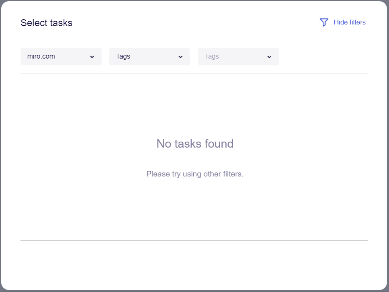Screen dimensions: 389x292
Task: Click the chevron arrow beside miro.com
Action: click(92, 57)
